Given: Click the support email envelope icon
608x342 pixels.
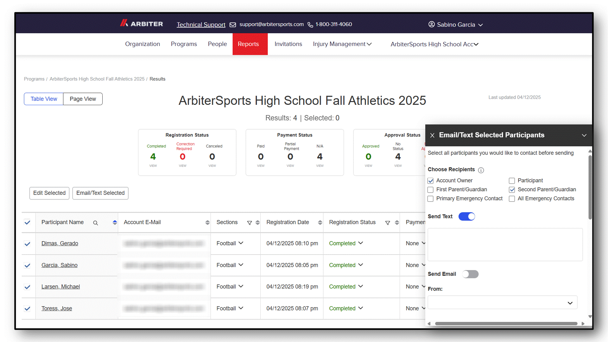Looking at the screenshot, I should (233, 25).
